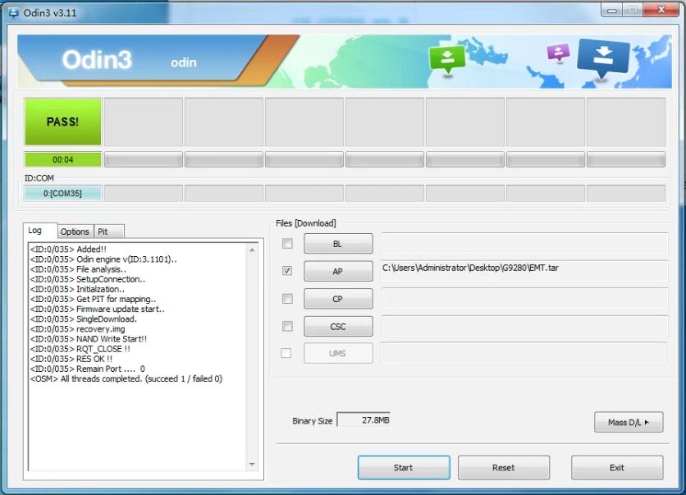
Task: Click the green PASS! status box
Action: pos(63,121)
